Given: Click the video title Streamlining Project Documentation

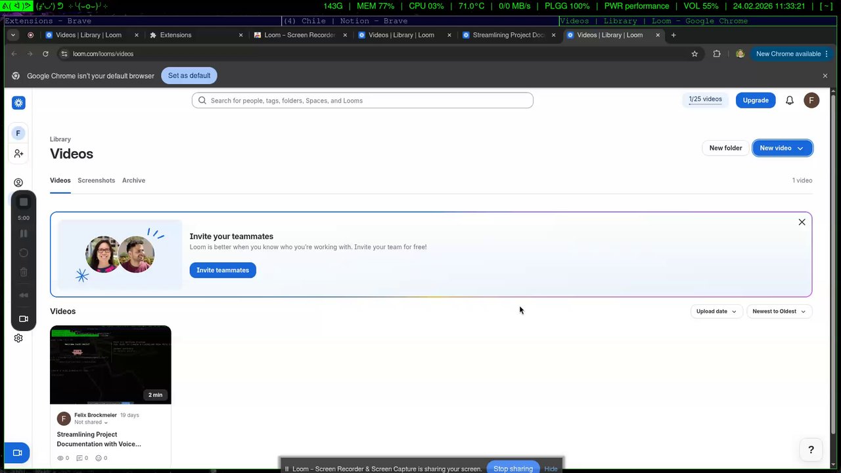Looking at the screenshot, I should [99, 439].
